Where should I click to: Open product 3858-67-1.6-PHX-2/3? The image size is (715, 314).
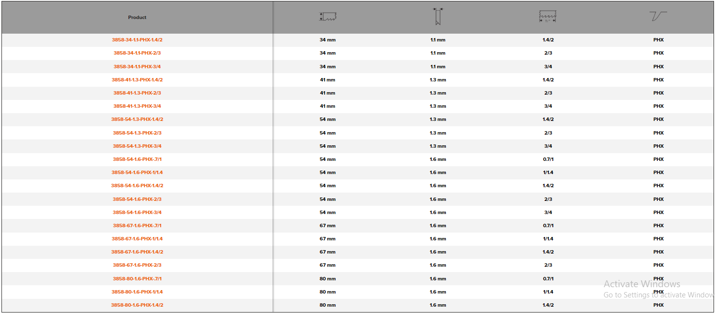pos(137,265)
